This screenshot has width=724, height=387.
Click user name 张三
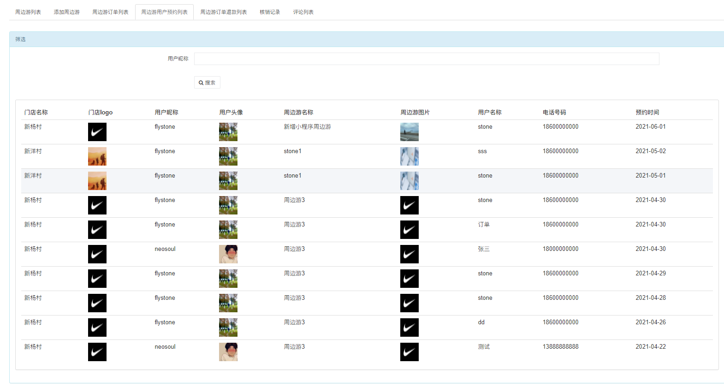coord(484,249)
